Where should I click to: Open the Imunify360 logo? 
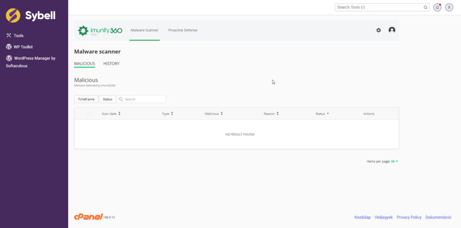click(x=100, y=30)
